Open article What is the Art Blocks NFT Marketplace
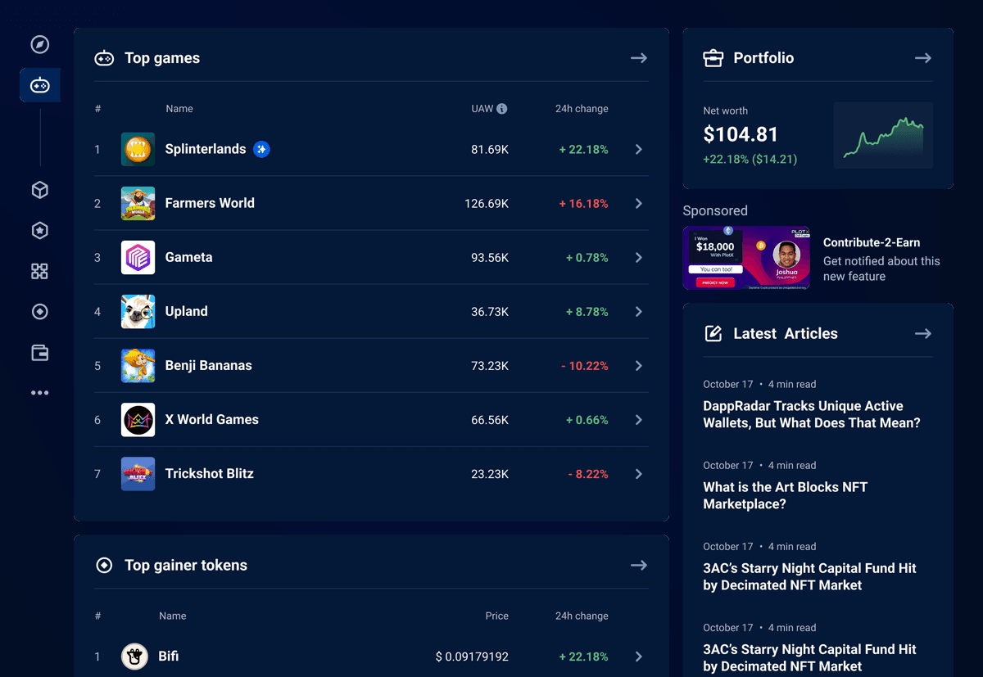The width and height of the screenshot is (983, 677). click(x=785, y=495)
